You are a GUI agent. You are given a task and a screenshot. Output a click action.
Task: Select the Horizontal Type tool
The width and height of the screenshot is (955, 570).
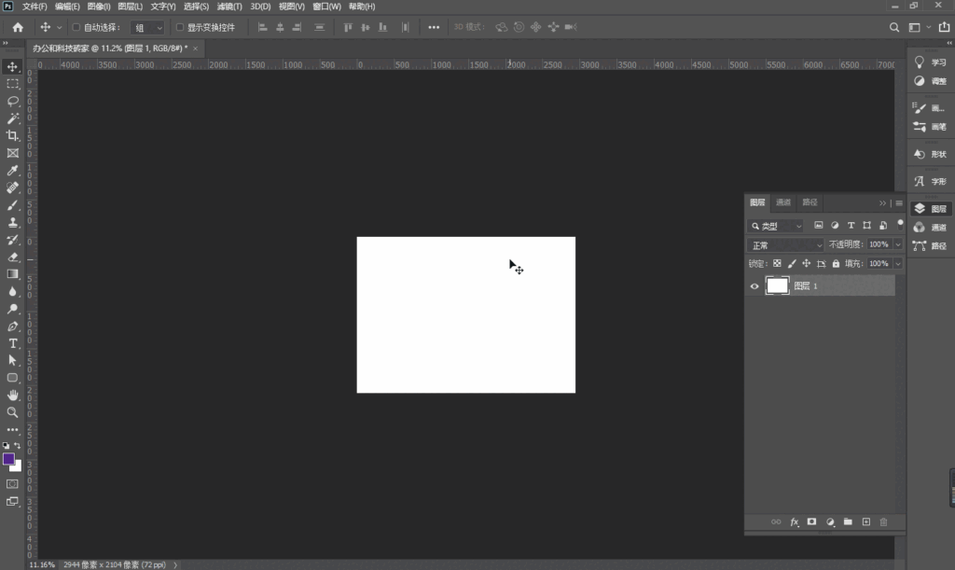tap(13, 343)
